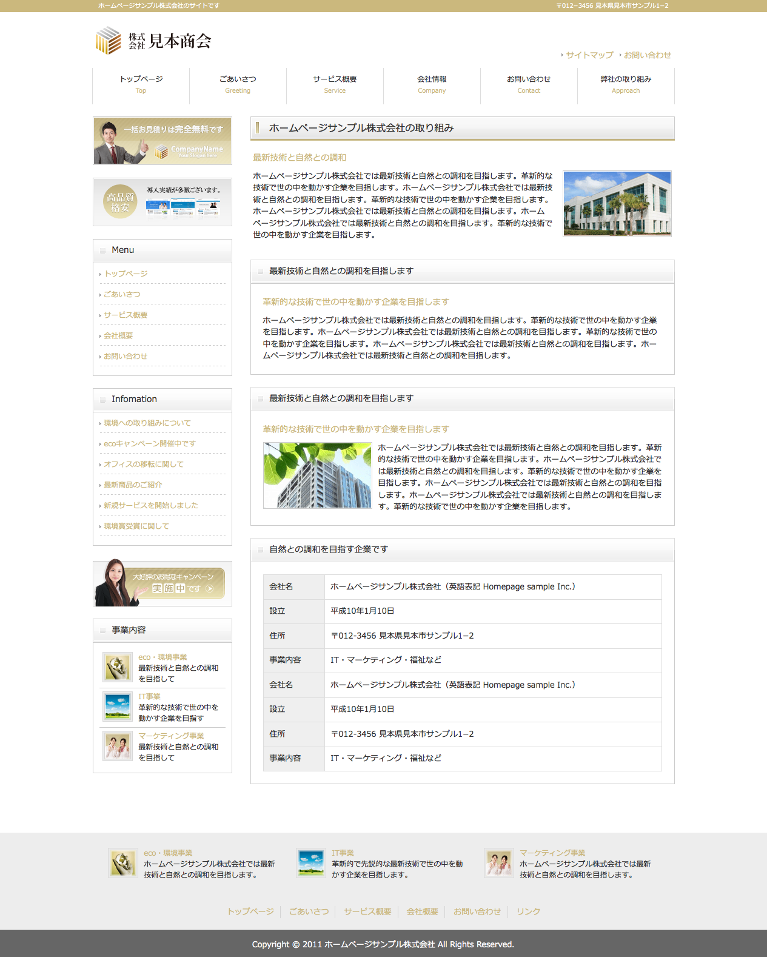The width and height of the screenshot is (767, 957).
Task: Open 環境への取り組みについて information link
Action: pos(147,423)
